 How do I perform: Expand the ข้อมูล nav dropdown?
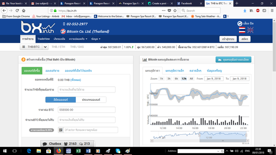click(x=96, y=39)
